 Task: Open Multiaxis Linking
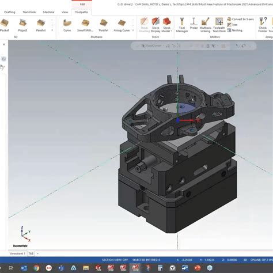206,25
